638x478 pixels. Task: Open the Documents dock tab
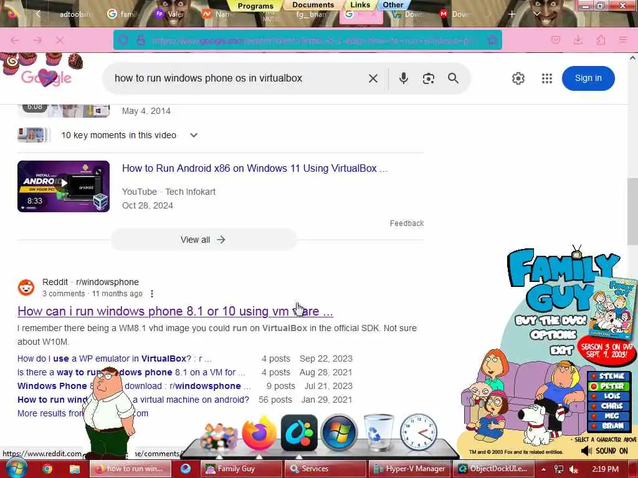pyautogui.click(x=313, y=5)
